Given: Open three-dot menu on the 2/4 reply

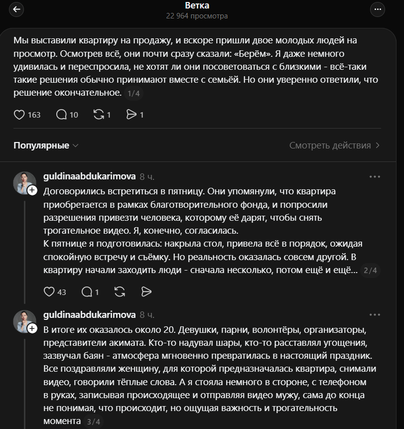Looking at the screenshot, I should (375, 177).
